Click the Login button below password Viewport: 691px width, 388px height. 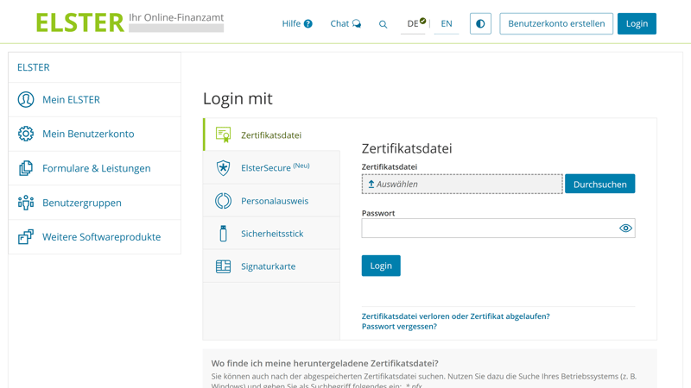381,266
